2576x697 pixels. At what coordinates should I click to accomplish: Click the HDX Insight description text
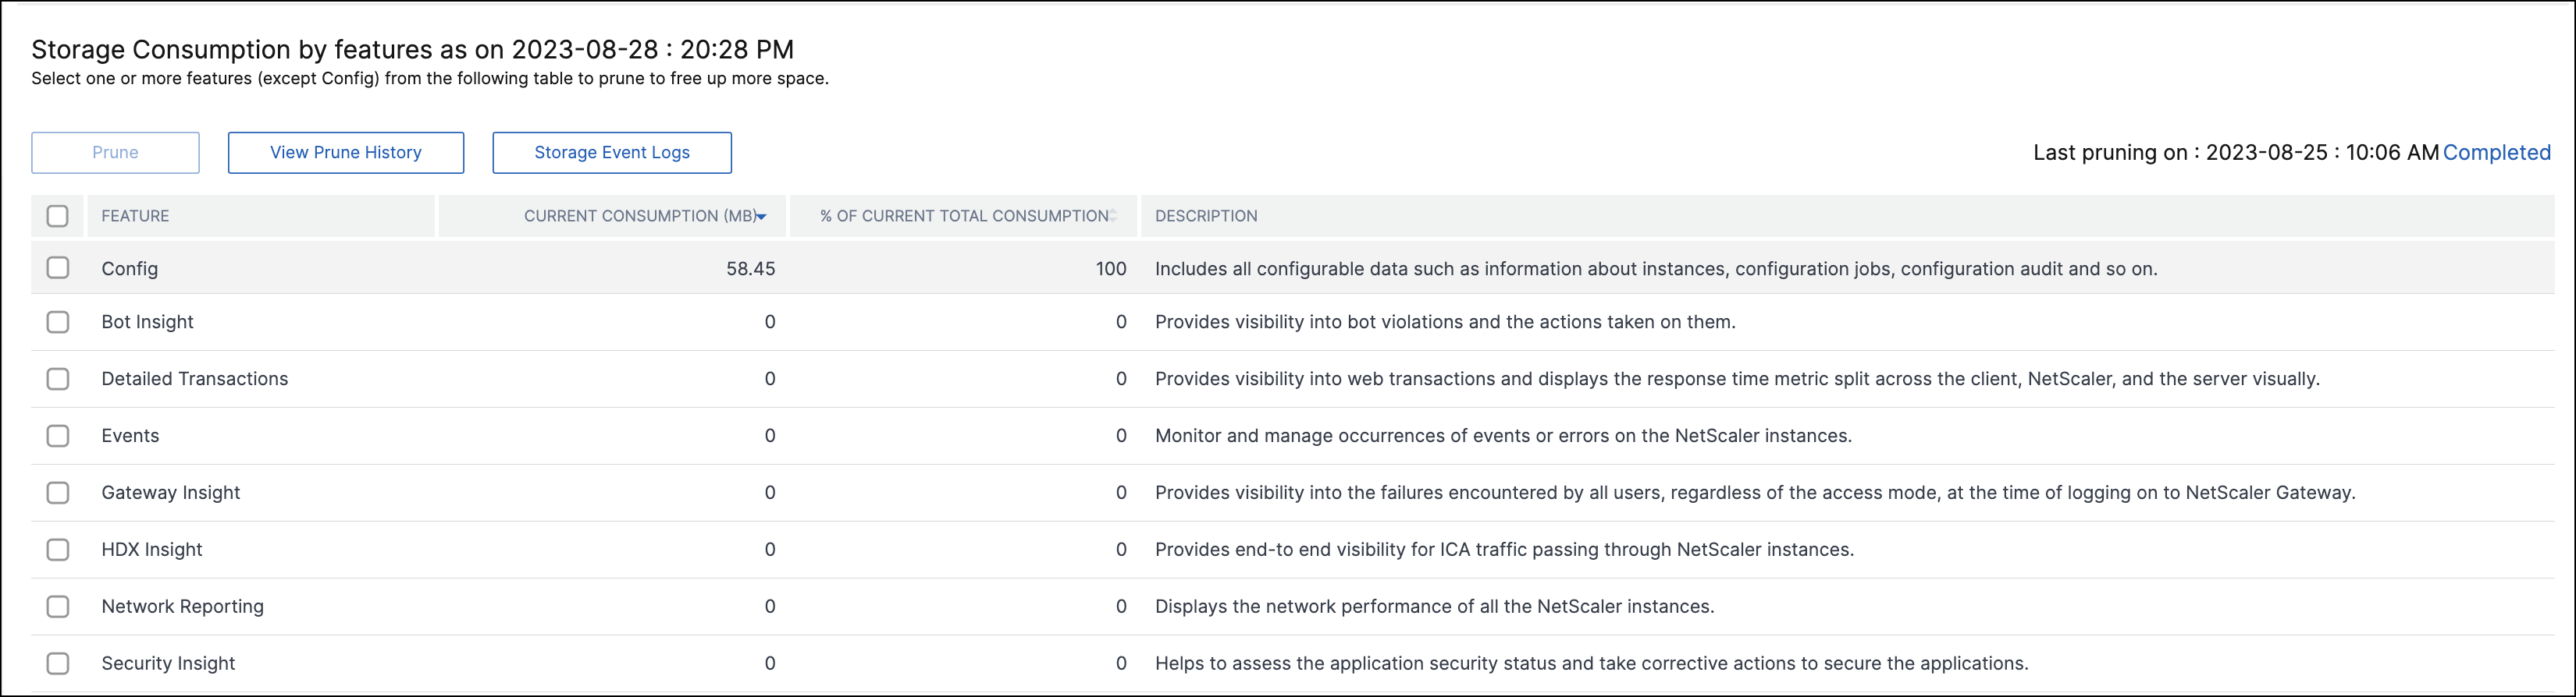(1504, 549)
